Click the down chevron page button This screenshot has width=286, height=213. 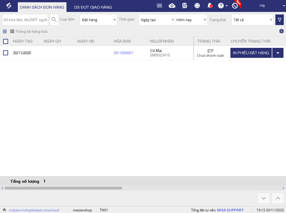pyautogui.click(x=264, y=198)
